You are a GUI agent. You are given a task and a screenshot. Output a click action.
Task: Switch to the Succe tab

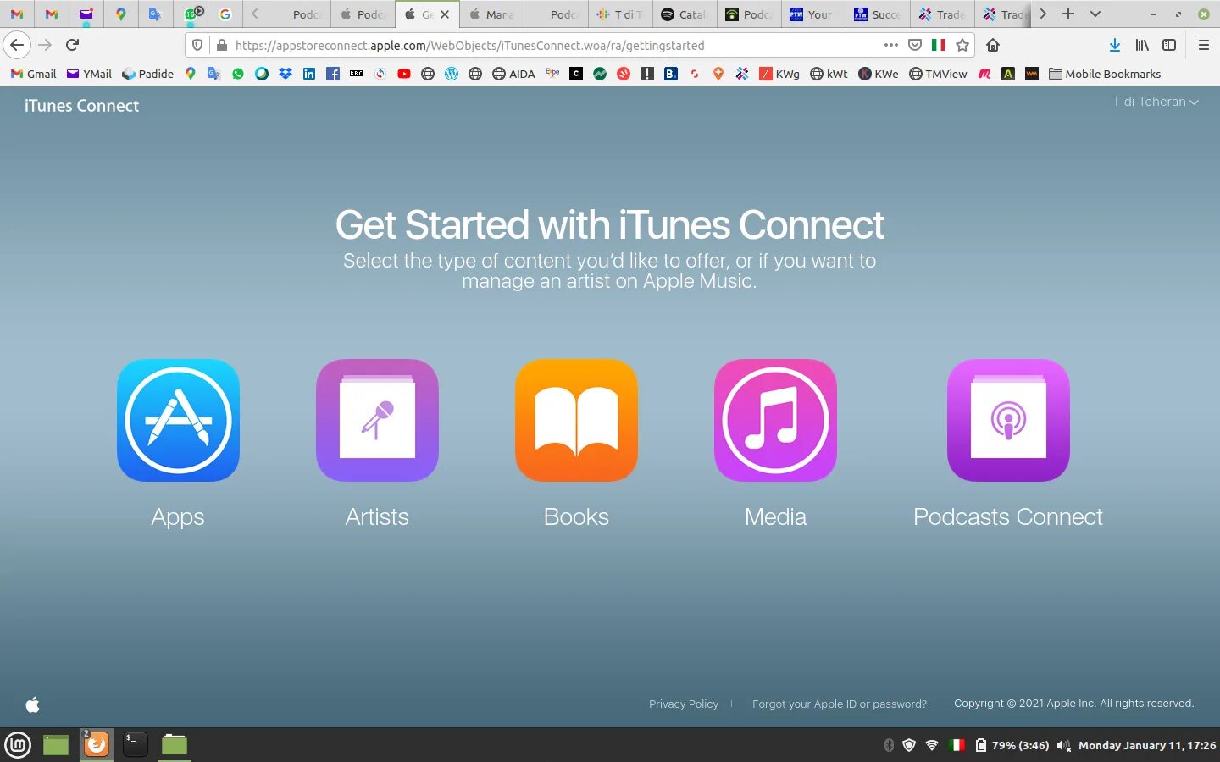(878, 14)
